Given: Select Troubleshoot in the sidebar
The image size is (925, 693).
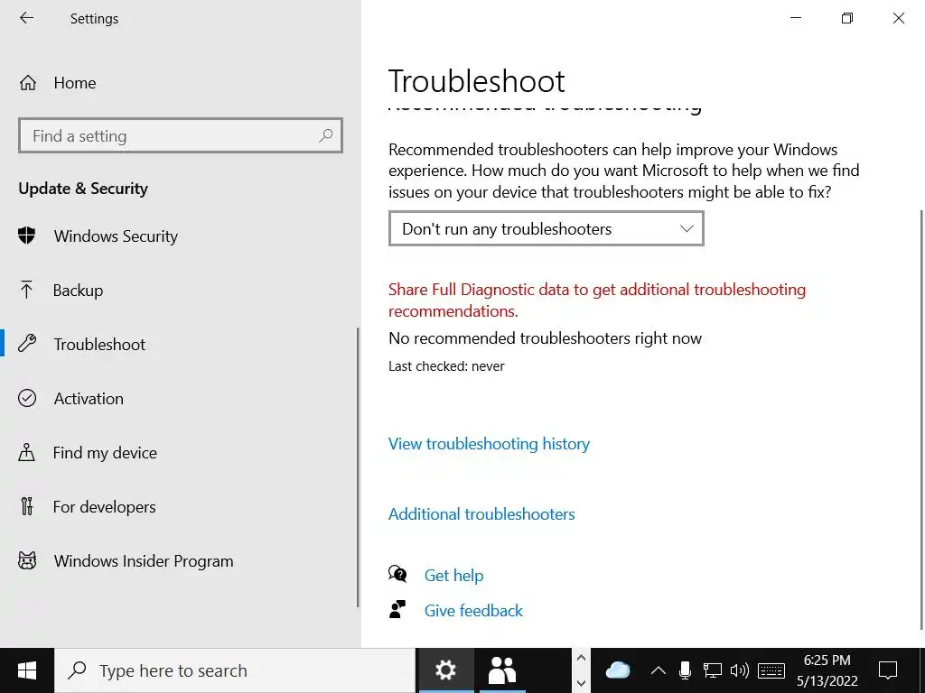Looking at the screenshot, I should coord(99,345).
